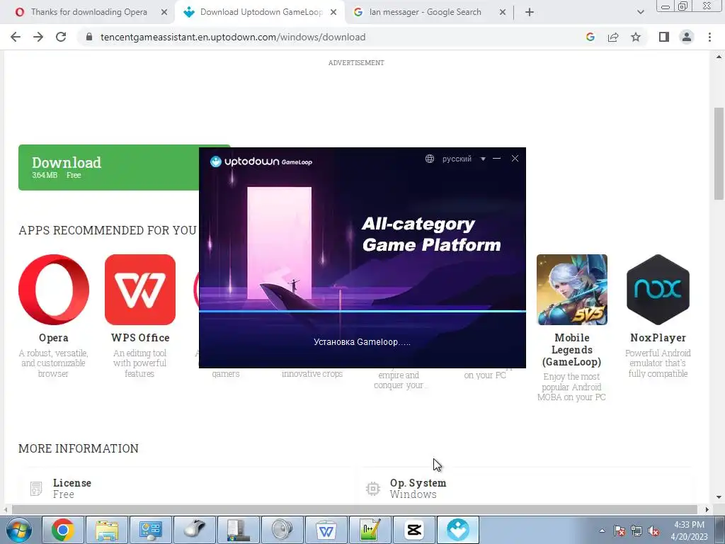Click the Uptodown GameLoop logo in installer

(x=261, y=161)
